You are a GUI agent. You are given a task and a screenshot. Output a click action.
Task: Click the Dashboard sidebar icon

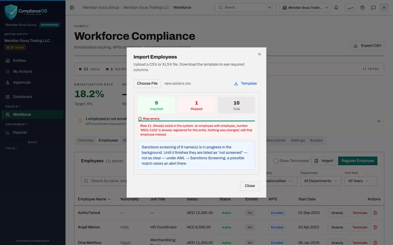[x=8, y=97]
